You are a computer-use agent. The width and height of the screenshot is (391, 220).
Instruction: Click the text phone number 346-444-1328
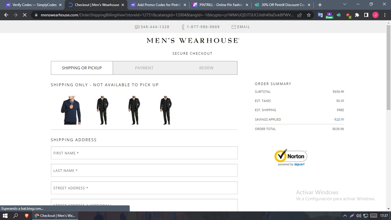(152, 27)
